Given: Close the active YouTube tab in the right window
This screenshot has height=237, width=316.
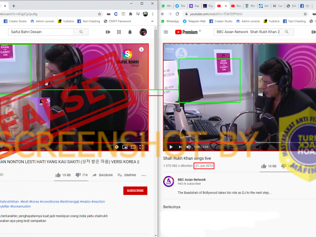Looking at the screenshot, I should [x=226, y=6].
